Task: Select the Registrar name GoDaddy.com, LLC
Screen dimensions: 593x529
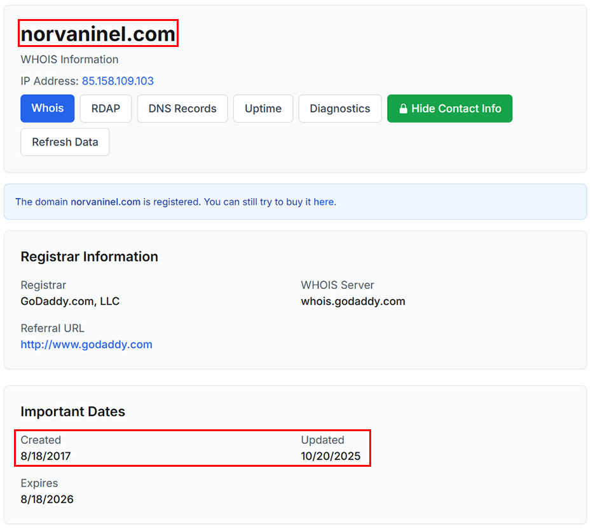Action: (70, 301)
